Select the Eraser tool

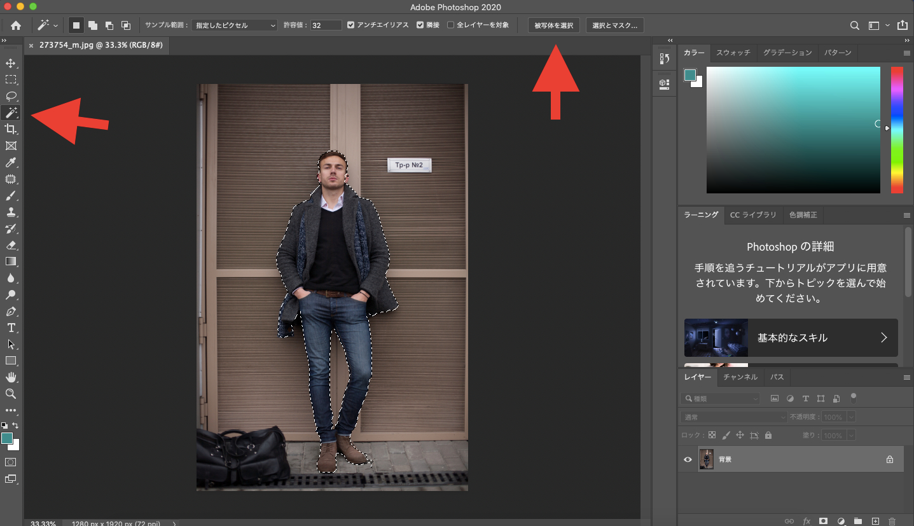11,245
